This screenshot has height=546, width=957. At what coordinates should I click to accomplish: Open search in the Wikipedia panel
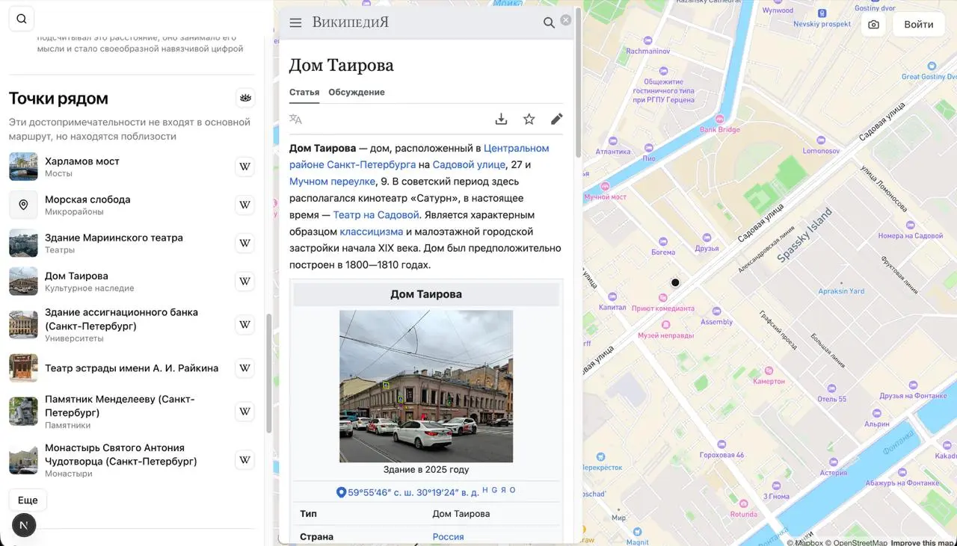(x=549, y=23)
